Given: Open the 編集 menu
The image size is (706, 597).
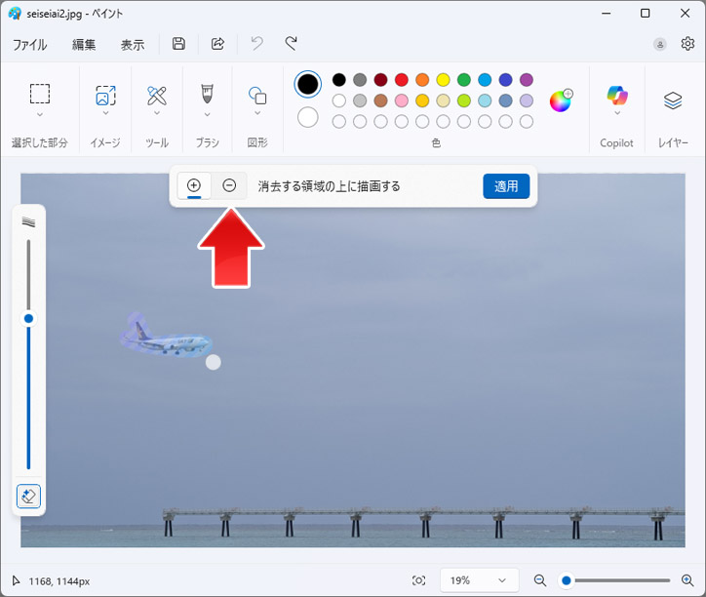Looking at the screenshot, I should point(84,45).
